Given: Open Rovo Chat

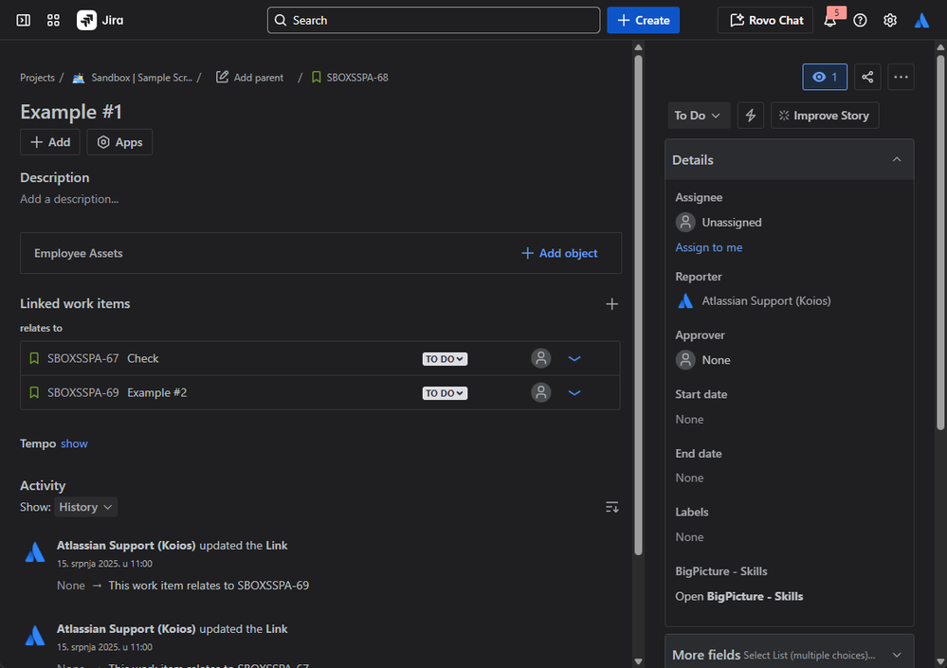Looking at the screenshot, I should click(x=765, y=21).
